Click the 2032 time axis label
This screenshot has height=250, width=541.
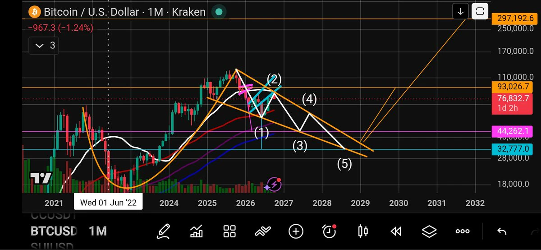[x=475, y=203]
